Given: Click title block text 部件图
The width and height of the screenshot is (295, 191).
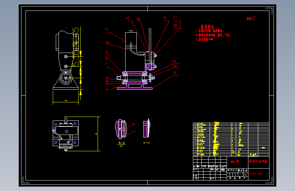Looking at the screenshot, I should (x=235, y=162).
